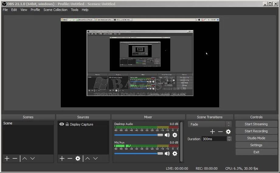Click Mic/Aux 0.0 dB value
Image resolution: width=280 pixels, height=173 pixels.
[x=174, y=143]
